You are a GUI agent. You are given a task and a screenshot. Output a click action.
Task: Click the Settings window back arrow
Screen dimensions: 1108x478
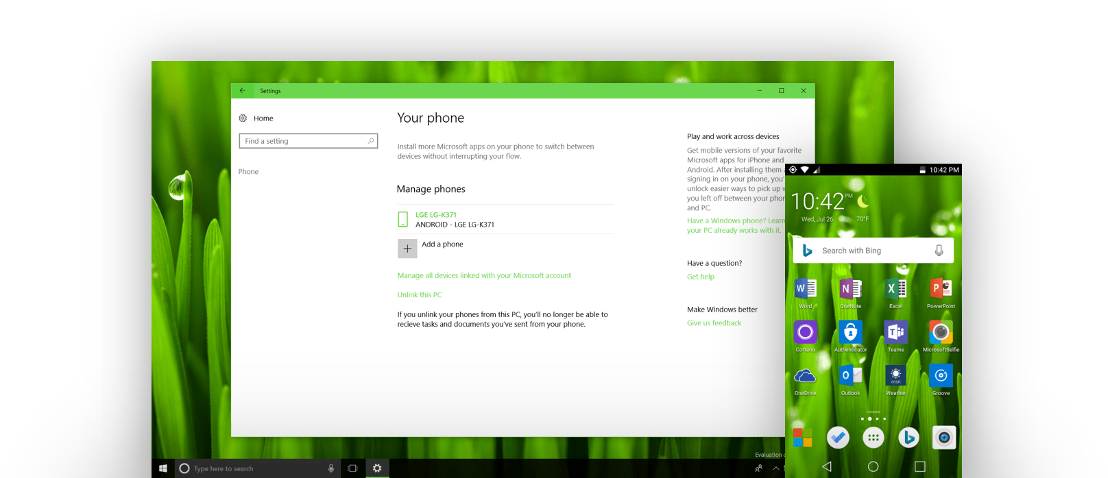[243, 90]
